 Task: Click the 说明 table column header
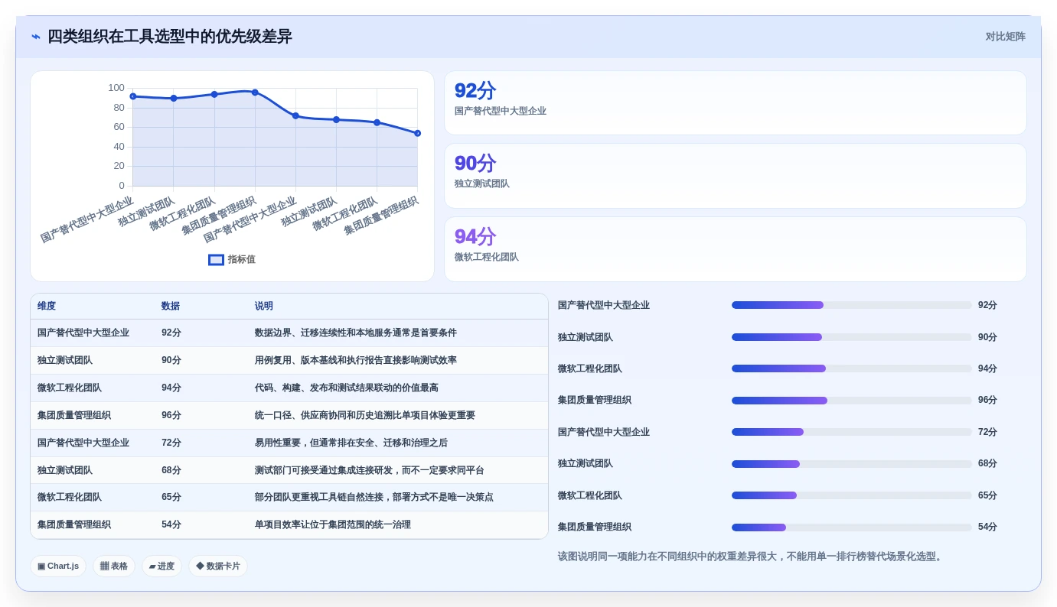264,306
